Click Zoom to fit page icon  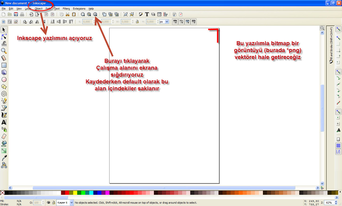(95, 14)
